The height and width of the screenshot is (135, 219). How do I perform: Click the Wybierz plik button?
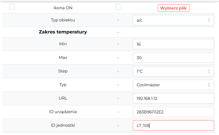coord(174,8)
